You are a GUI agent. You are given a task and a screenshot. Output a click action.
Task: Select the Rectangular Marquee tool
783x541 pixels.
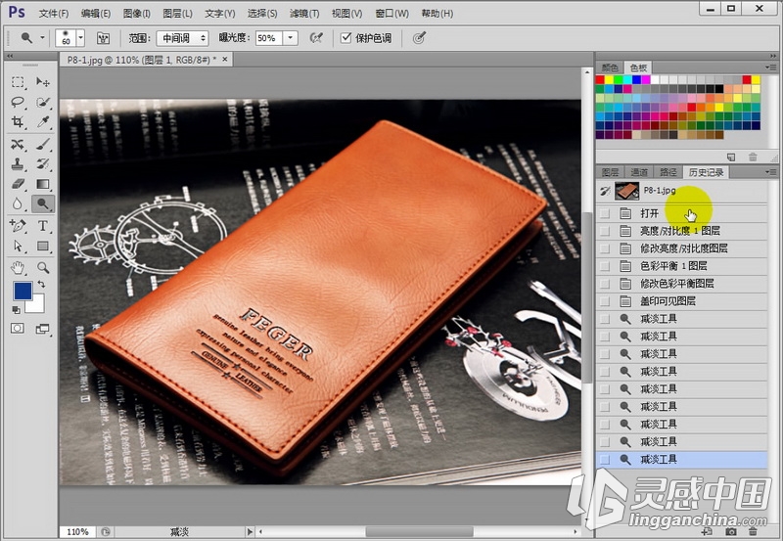point(18,82)
